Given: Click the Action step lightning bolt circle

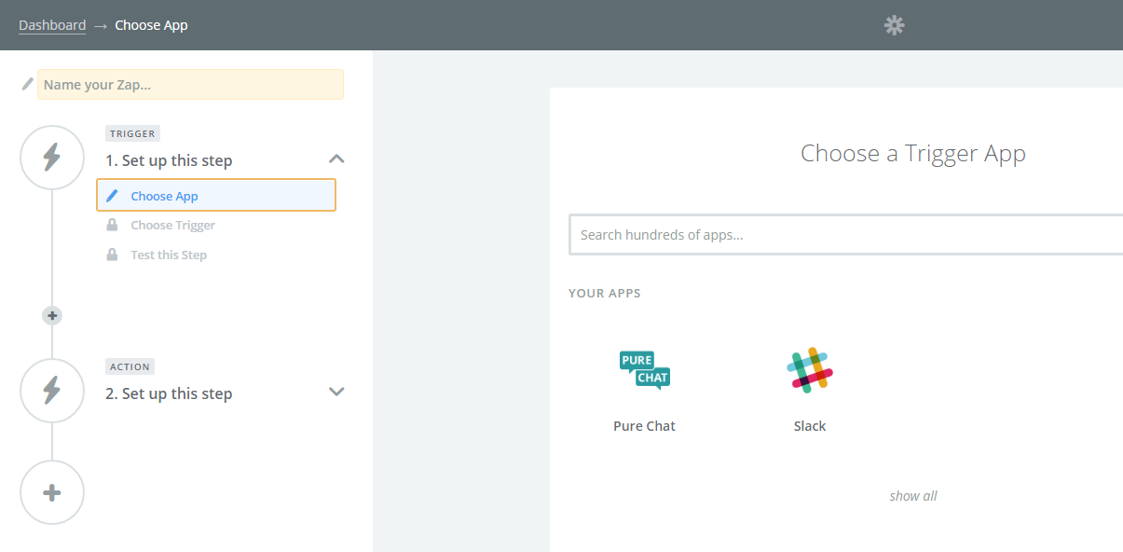Looking at the screenshot, I should [x=52, y=391].
